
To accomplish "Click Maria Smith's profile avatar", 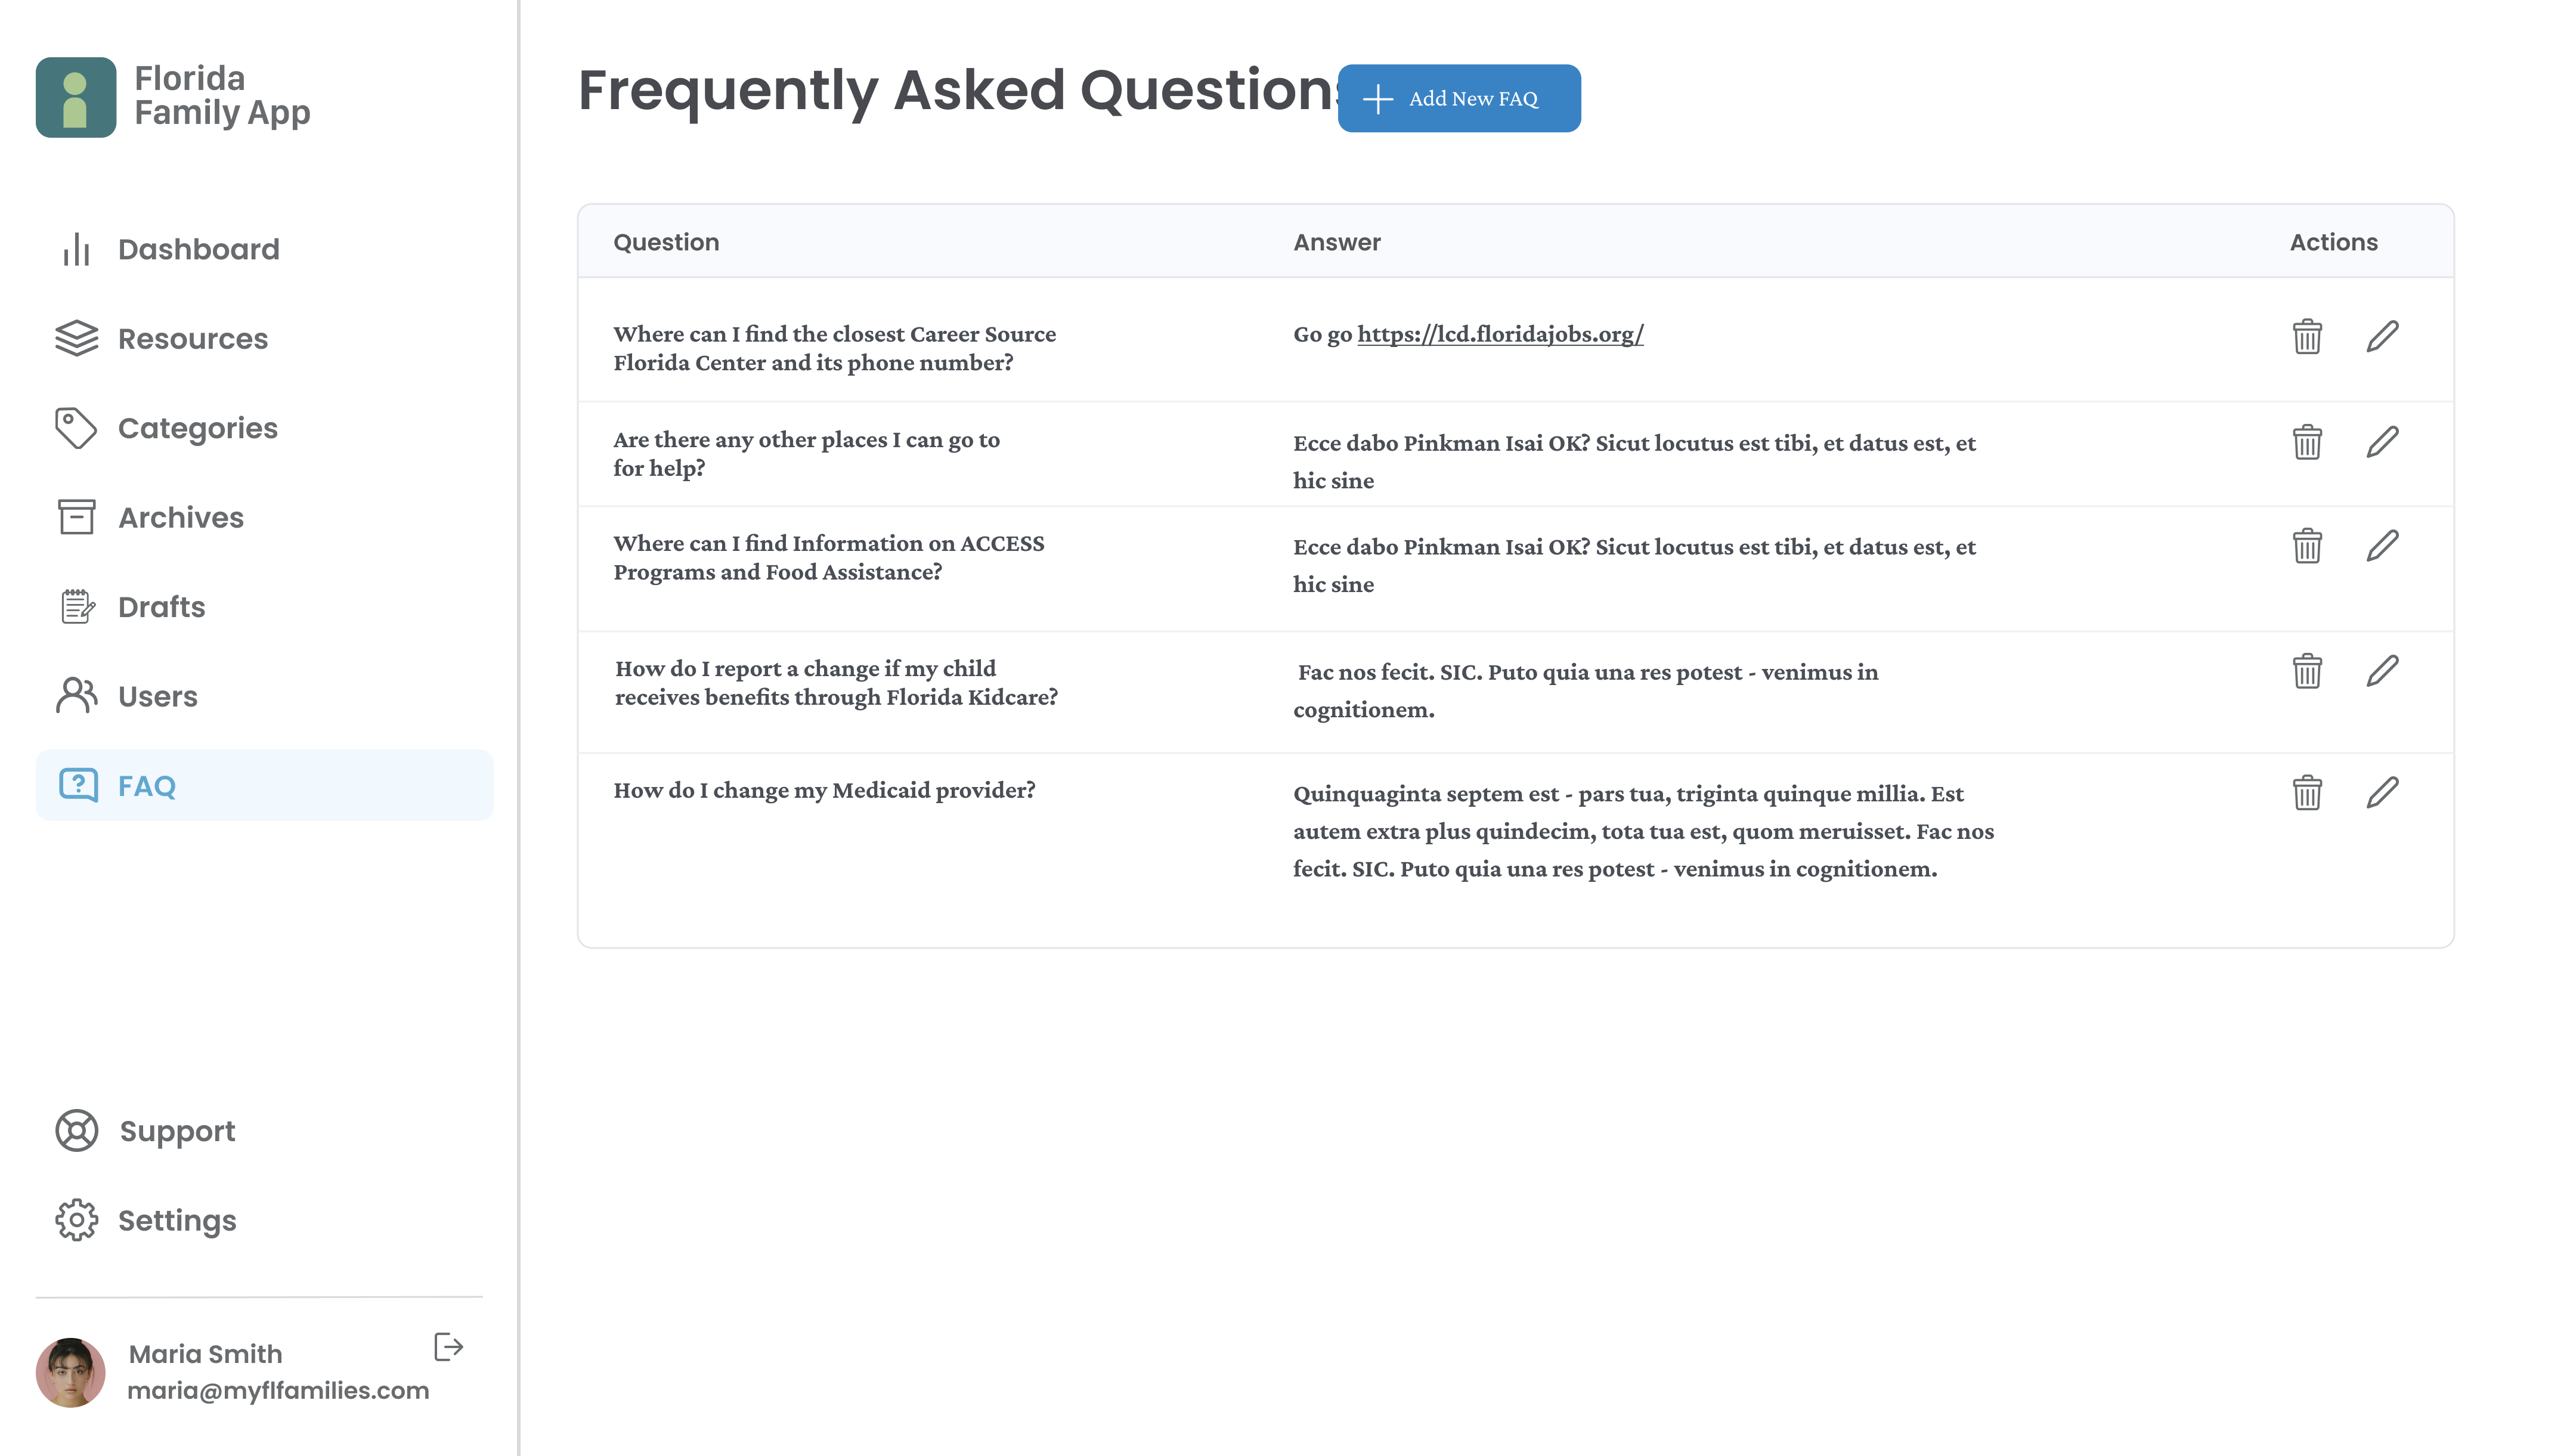I will 70,1372.
